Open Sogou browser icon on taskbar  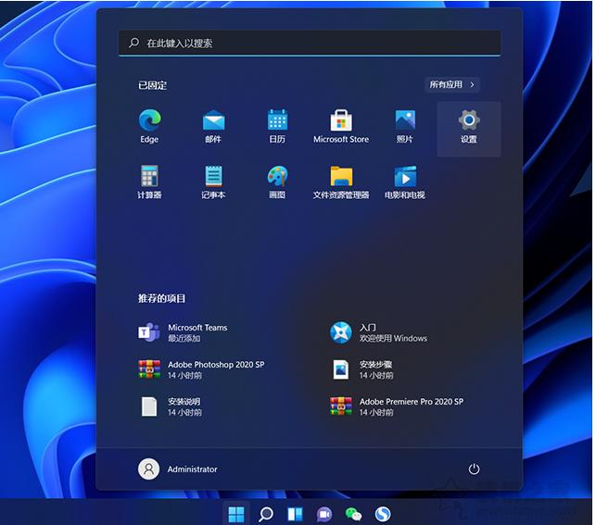[x=383, y=515]
